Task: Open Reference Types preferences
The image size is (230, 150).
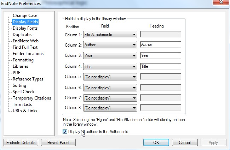Action: pyautogui.click(x=28, y=79)
